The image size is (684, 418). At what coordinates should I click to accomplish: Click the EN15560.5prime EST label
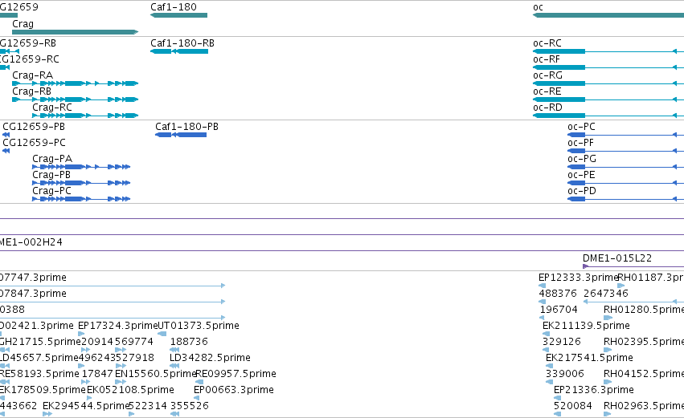tap(156, 374)
